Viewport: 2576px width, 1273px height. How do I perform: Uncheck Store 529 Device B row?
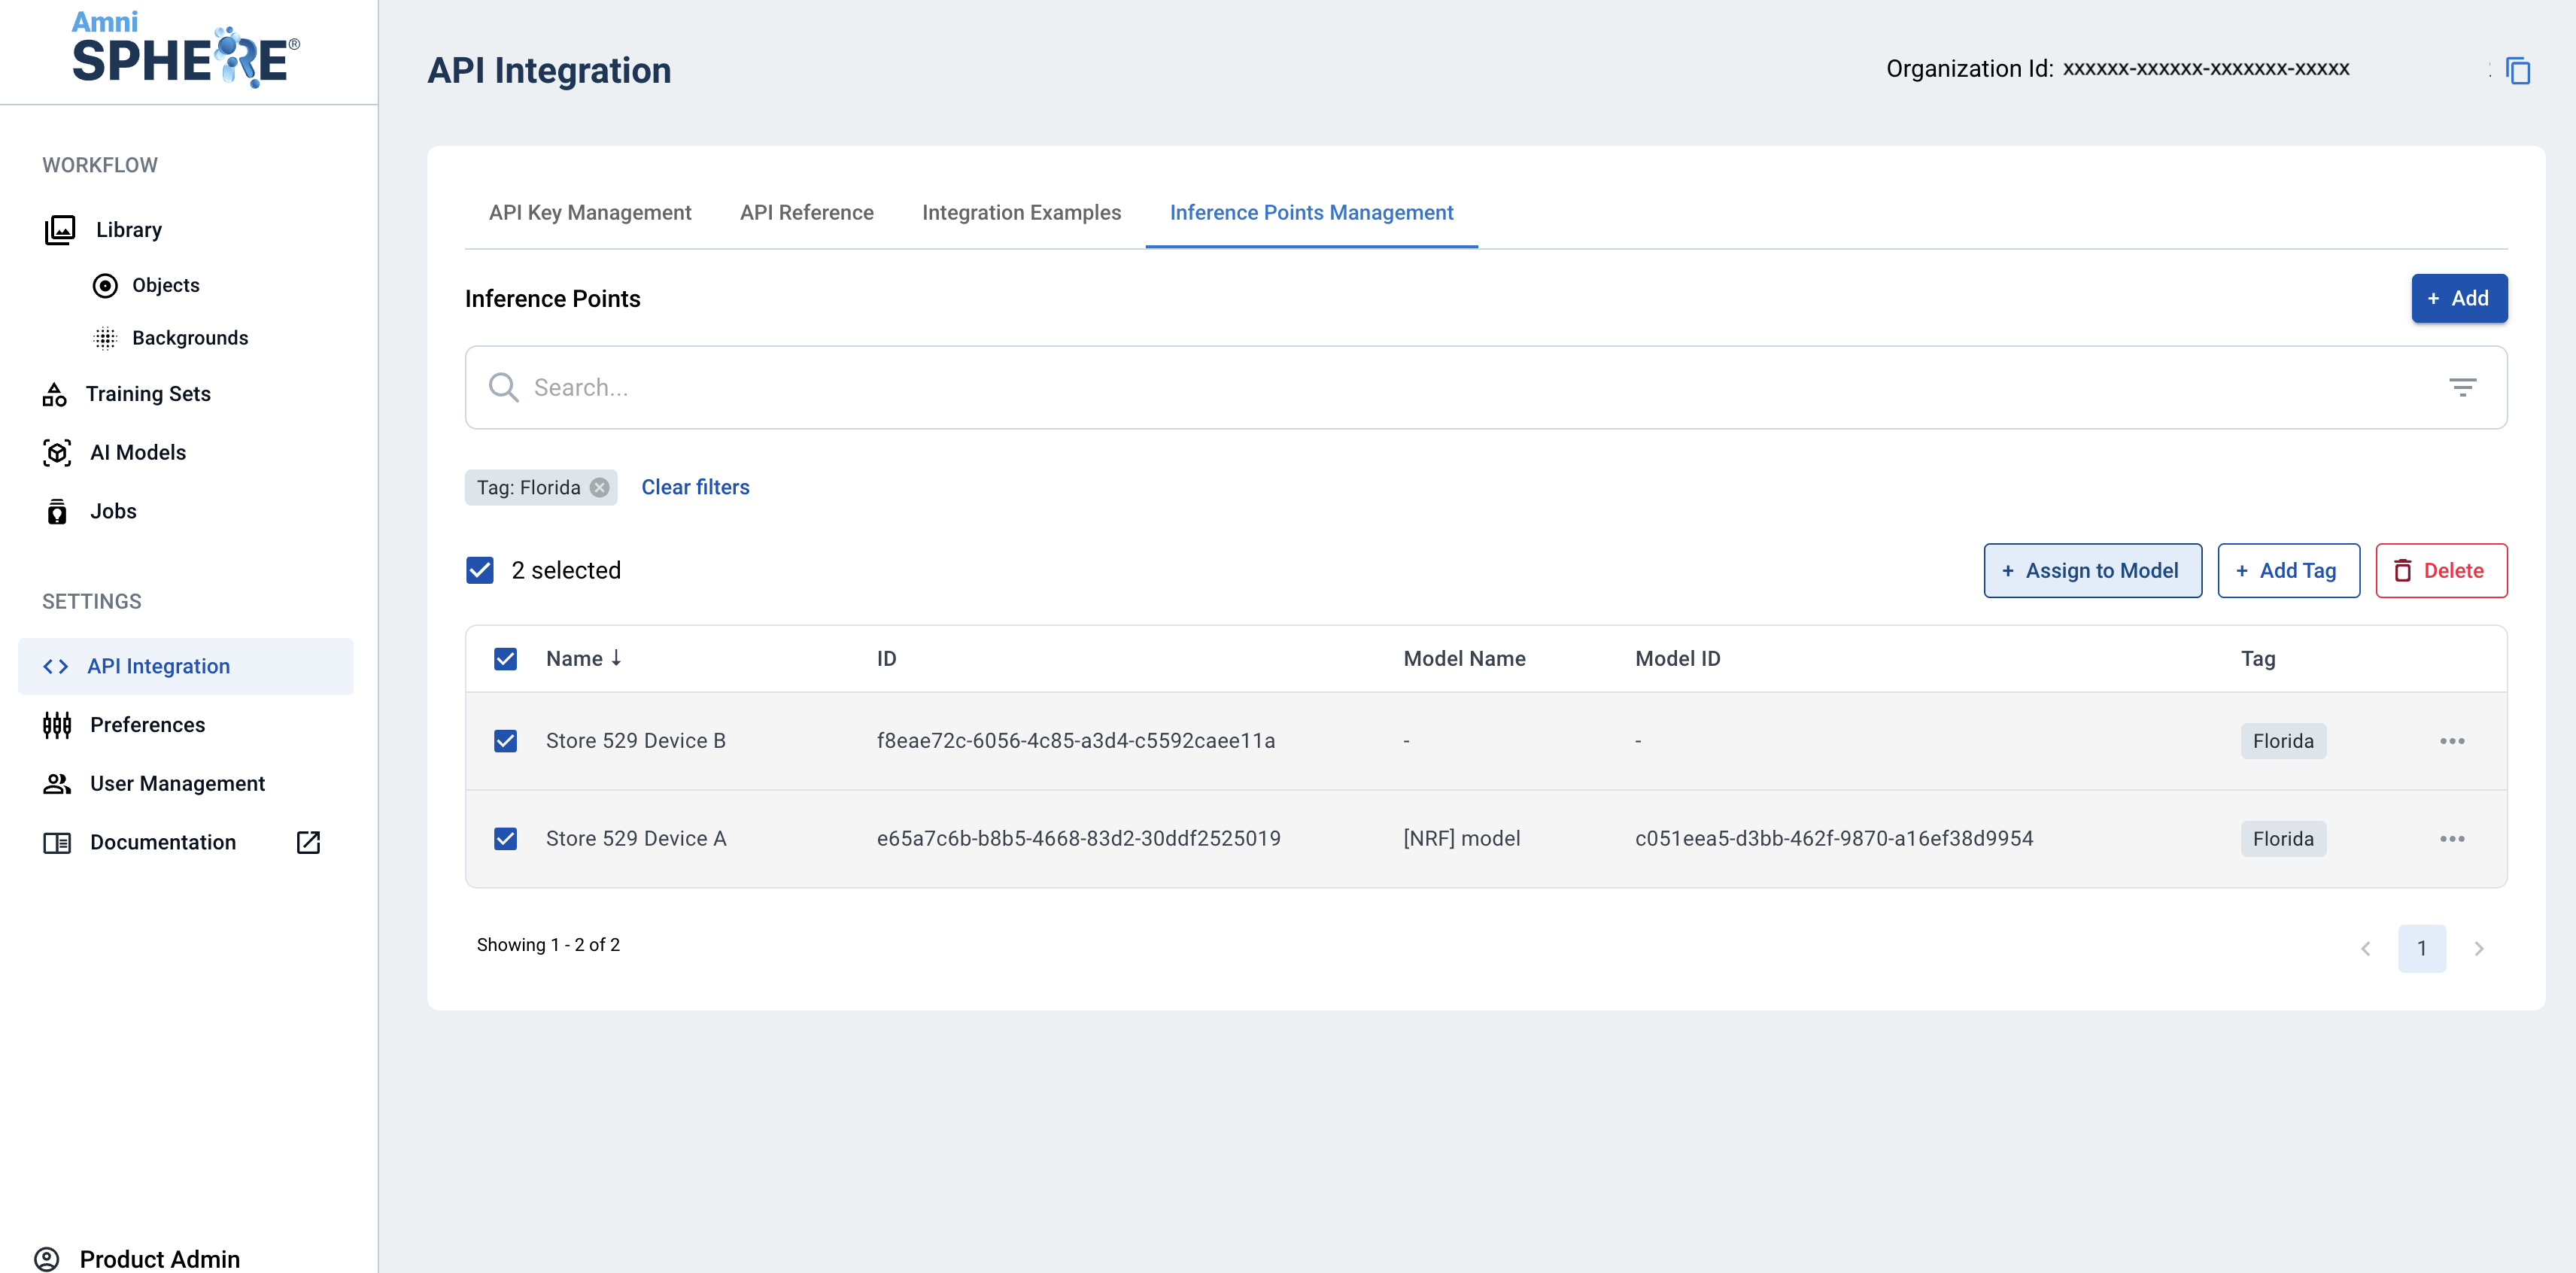tap(506, 741)
